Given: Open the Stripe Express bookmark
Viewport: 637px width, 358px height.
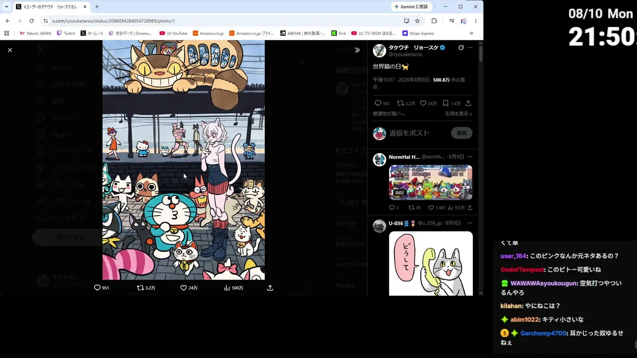Looking at the screenshot, I should (418, 33).
